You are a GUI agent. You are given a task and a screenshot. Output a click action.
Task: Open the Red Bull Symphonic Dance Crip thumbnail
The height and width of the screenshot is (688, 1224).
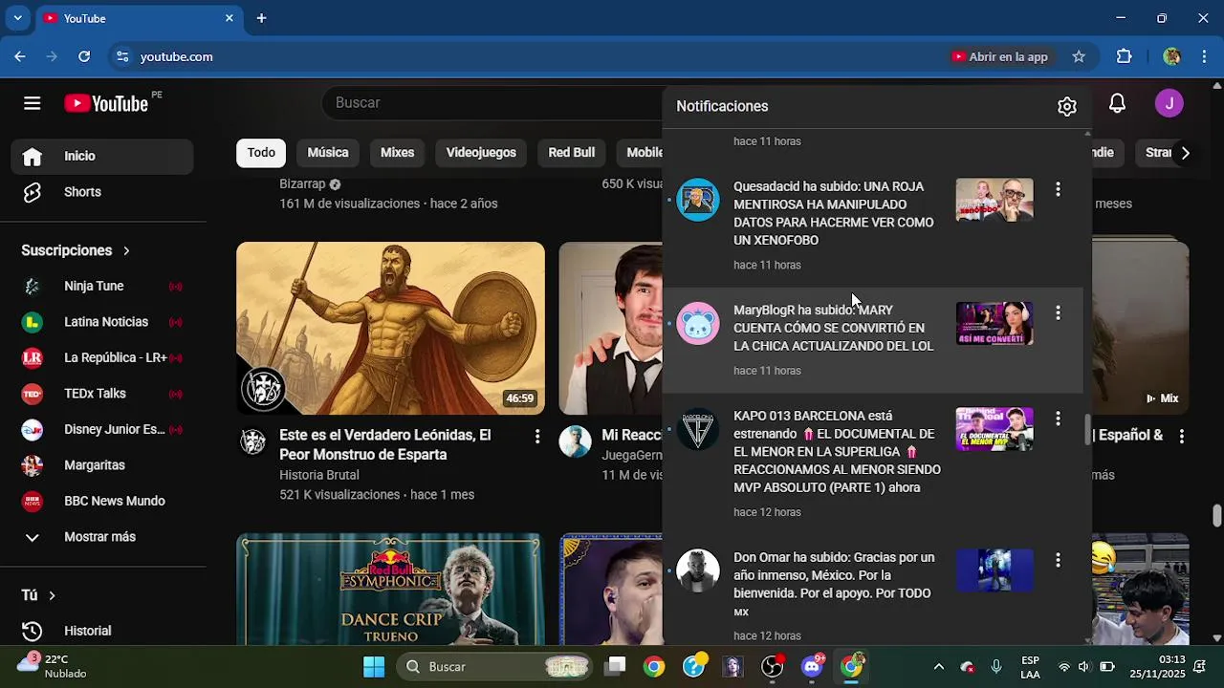coord(390,590)
